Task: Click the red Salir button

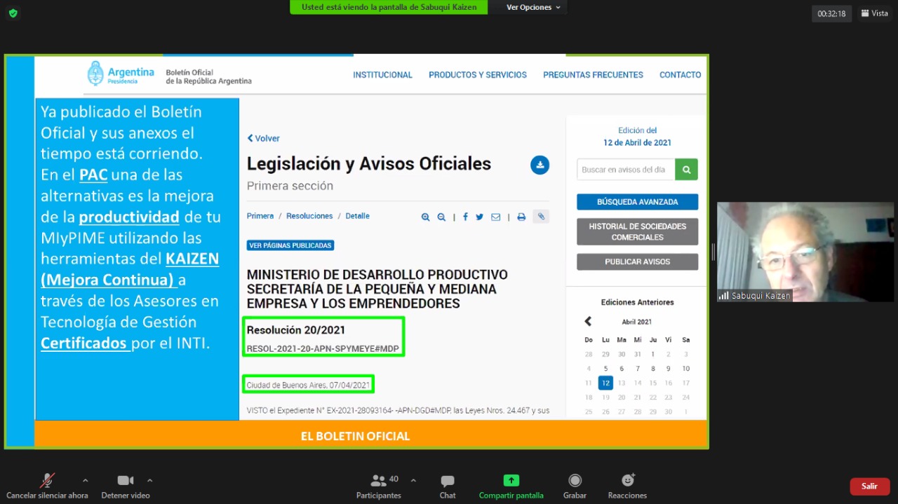Action: [x=869, y=486]
